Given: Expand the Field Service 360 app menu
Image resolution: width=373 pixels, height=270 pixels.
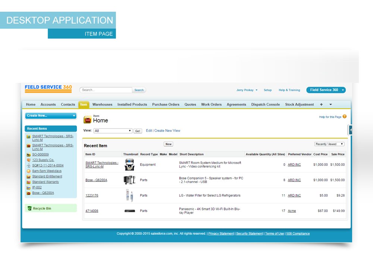Looking at the screenshot, I should tap(343, 90).
